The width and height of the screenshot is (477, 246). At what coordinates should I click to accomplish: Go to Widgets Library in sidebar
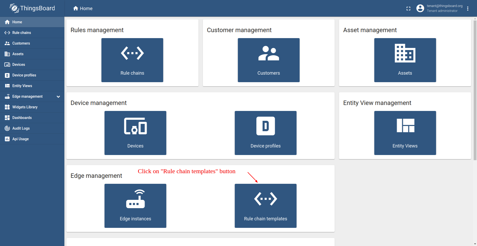click(25, 107)
